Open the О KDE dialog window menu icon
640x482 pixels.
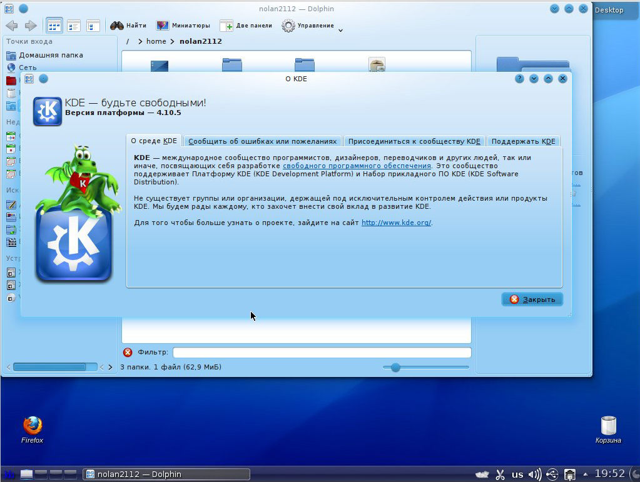tap(29, 79)
